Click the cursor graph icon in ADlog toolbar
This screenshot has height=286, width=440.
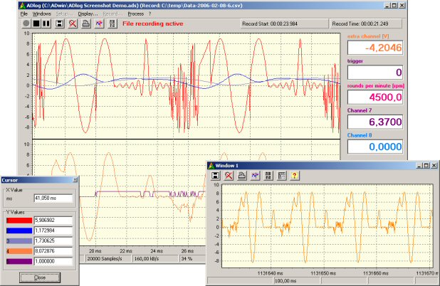coord(99,23)
